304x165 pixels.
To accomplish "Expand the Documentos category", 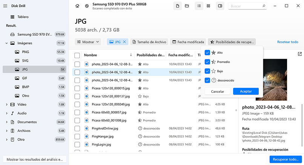I will [x=6, y=122].
